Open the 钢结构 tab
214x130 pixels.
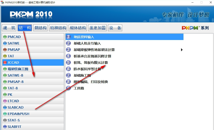[40, 28]
